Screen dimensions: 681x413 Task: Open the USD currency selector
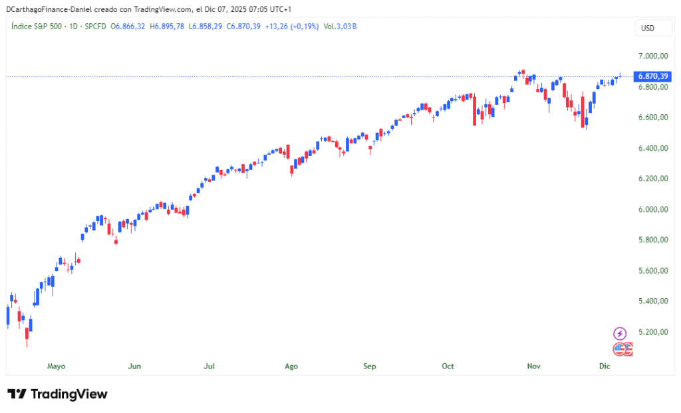pyautogui.click(x=653, y=28)
